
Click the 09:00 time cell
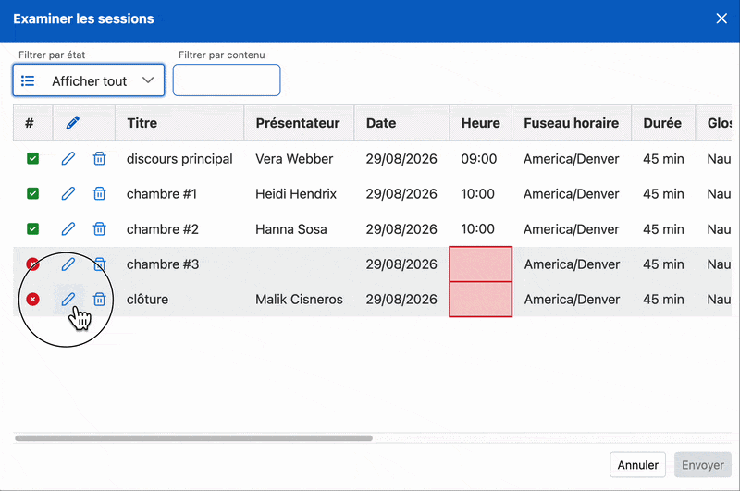(478, 159)
